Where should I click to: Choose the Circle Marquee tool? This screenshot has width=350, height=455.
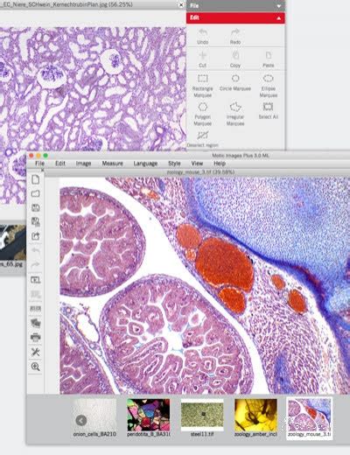point(235,82)
